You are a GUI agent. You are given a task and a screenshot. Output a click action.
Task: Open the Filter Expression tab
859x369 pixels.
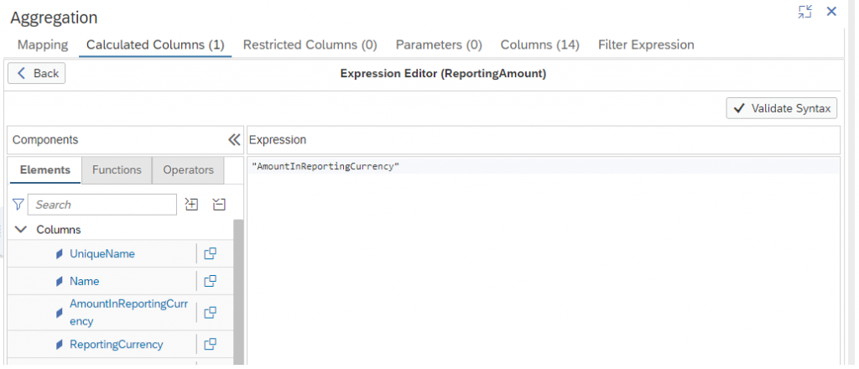(646, 45)
